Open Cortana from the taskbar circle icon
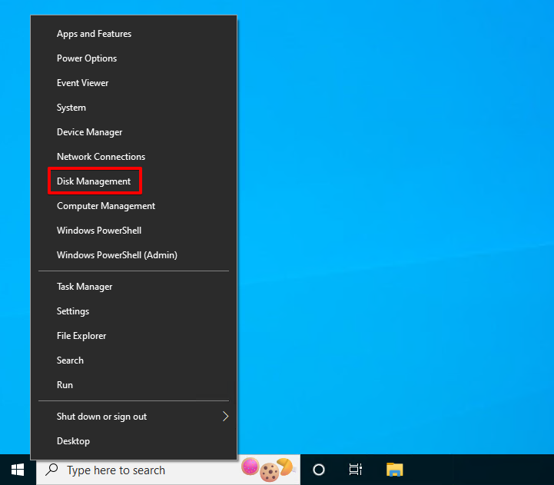Screen dimensions: 554x485 point(319,470)
